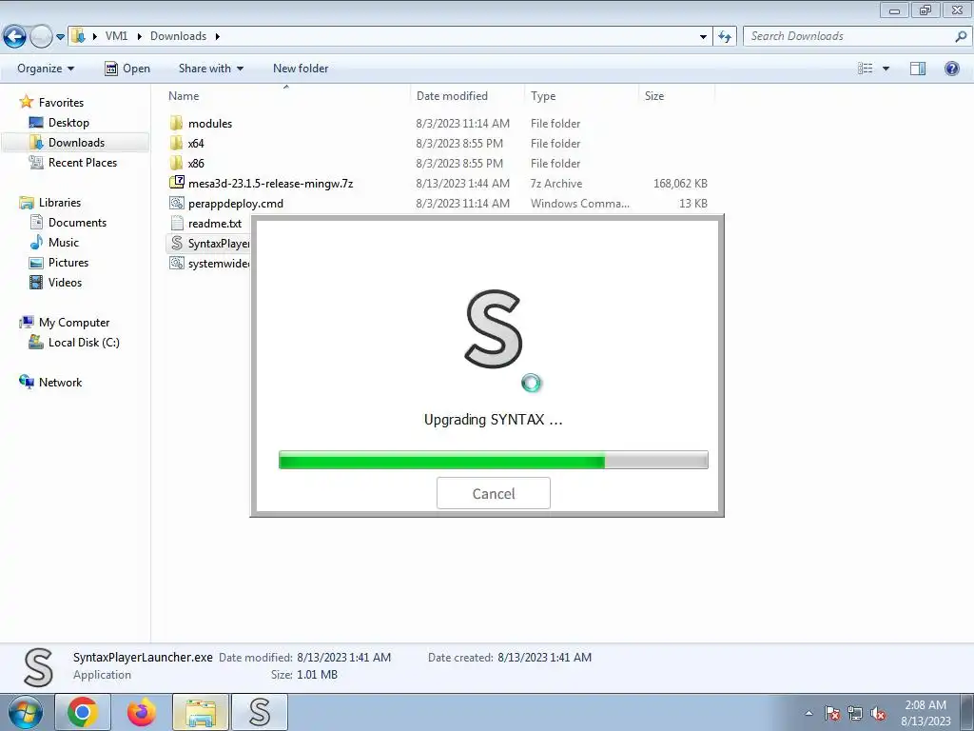Viewport: 974px width, 731px height.
Task: Open Chrome from the taskbar
Action: (83, 712)
